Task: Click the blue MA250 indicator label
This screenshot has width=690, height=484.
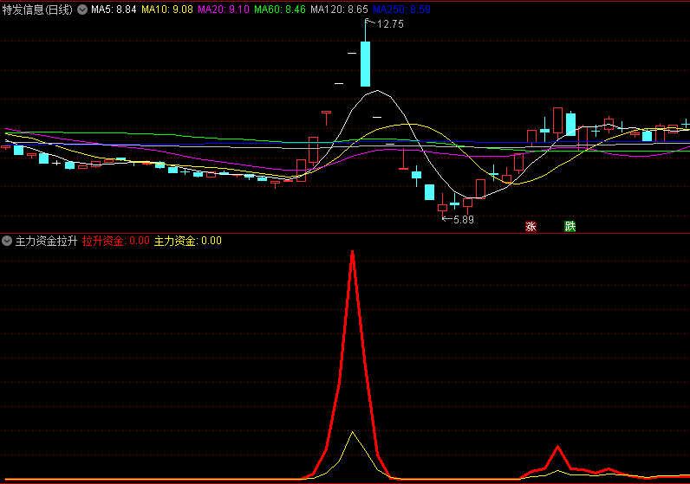Action: coord(401,10)
